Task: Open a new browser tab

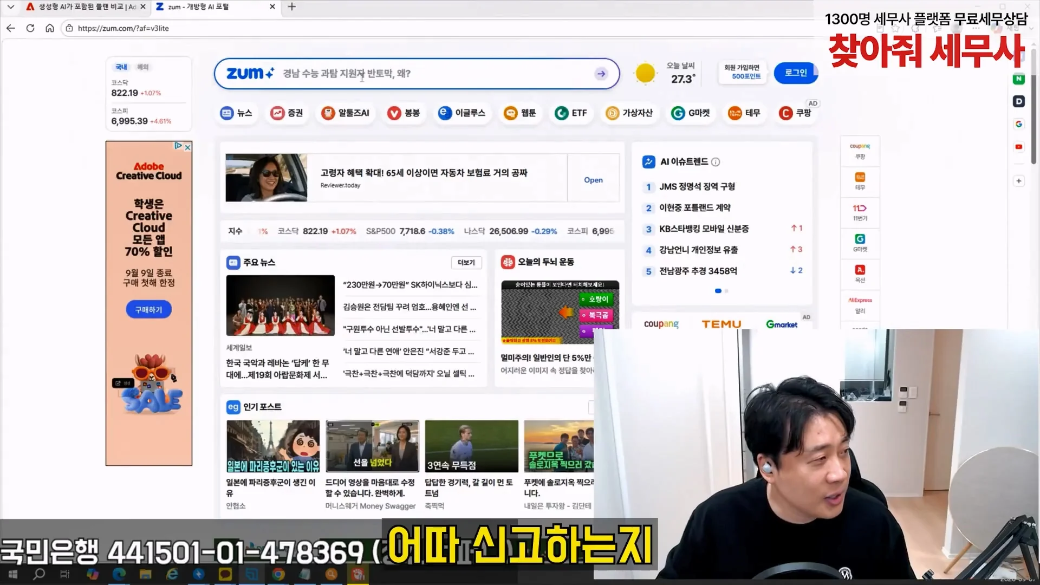Action: [x=292, y=7]
